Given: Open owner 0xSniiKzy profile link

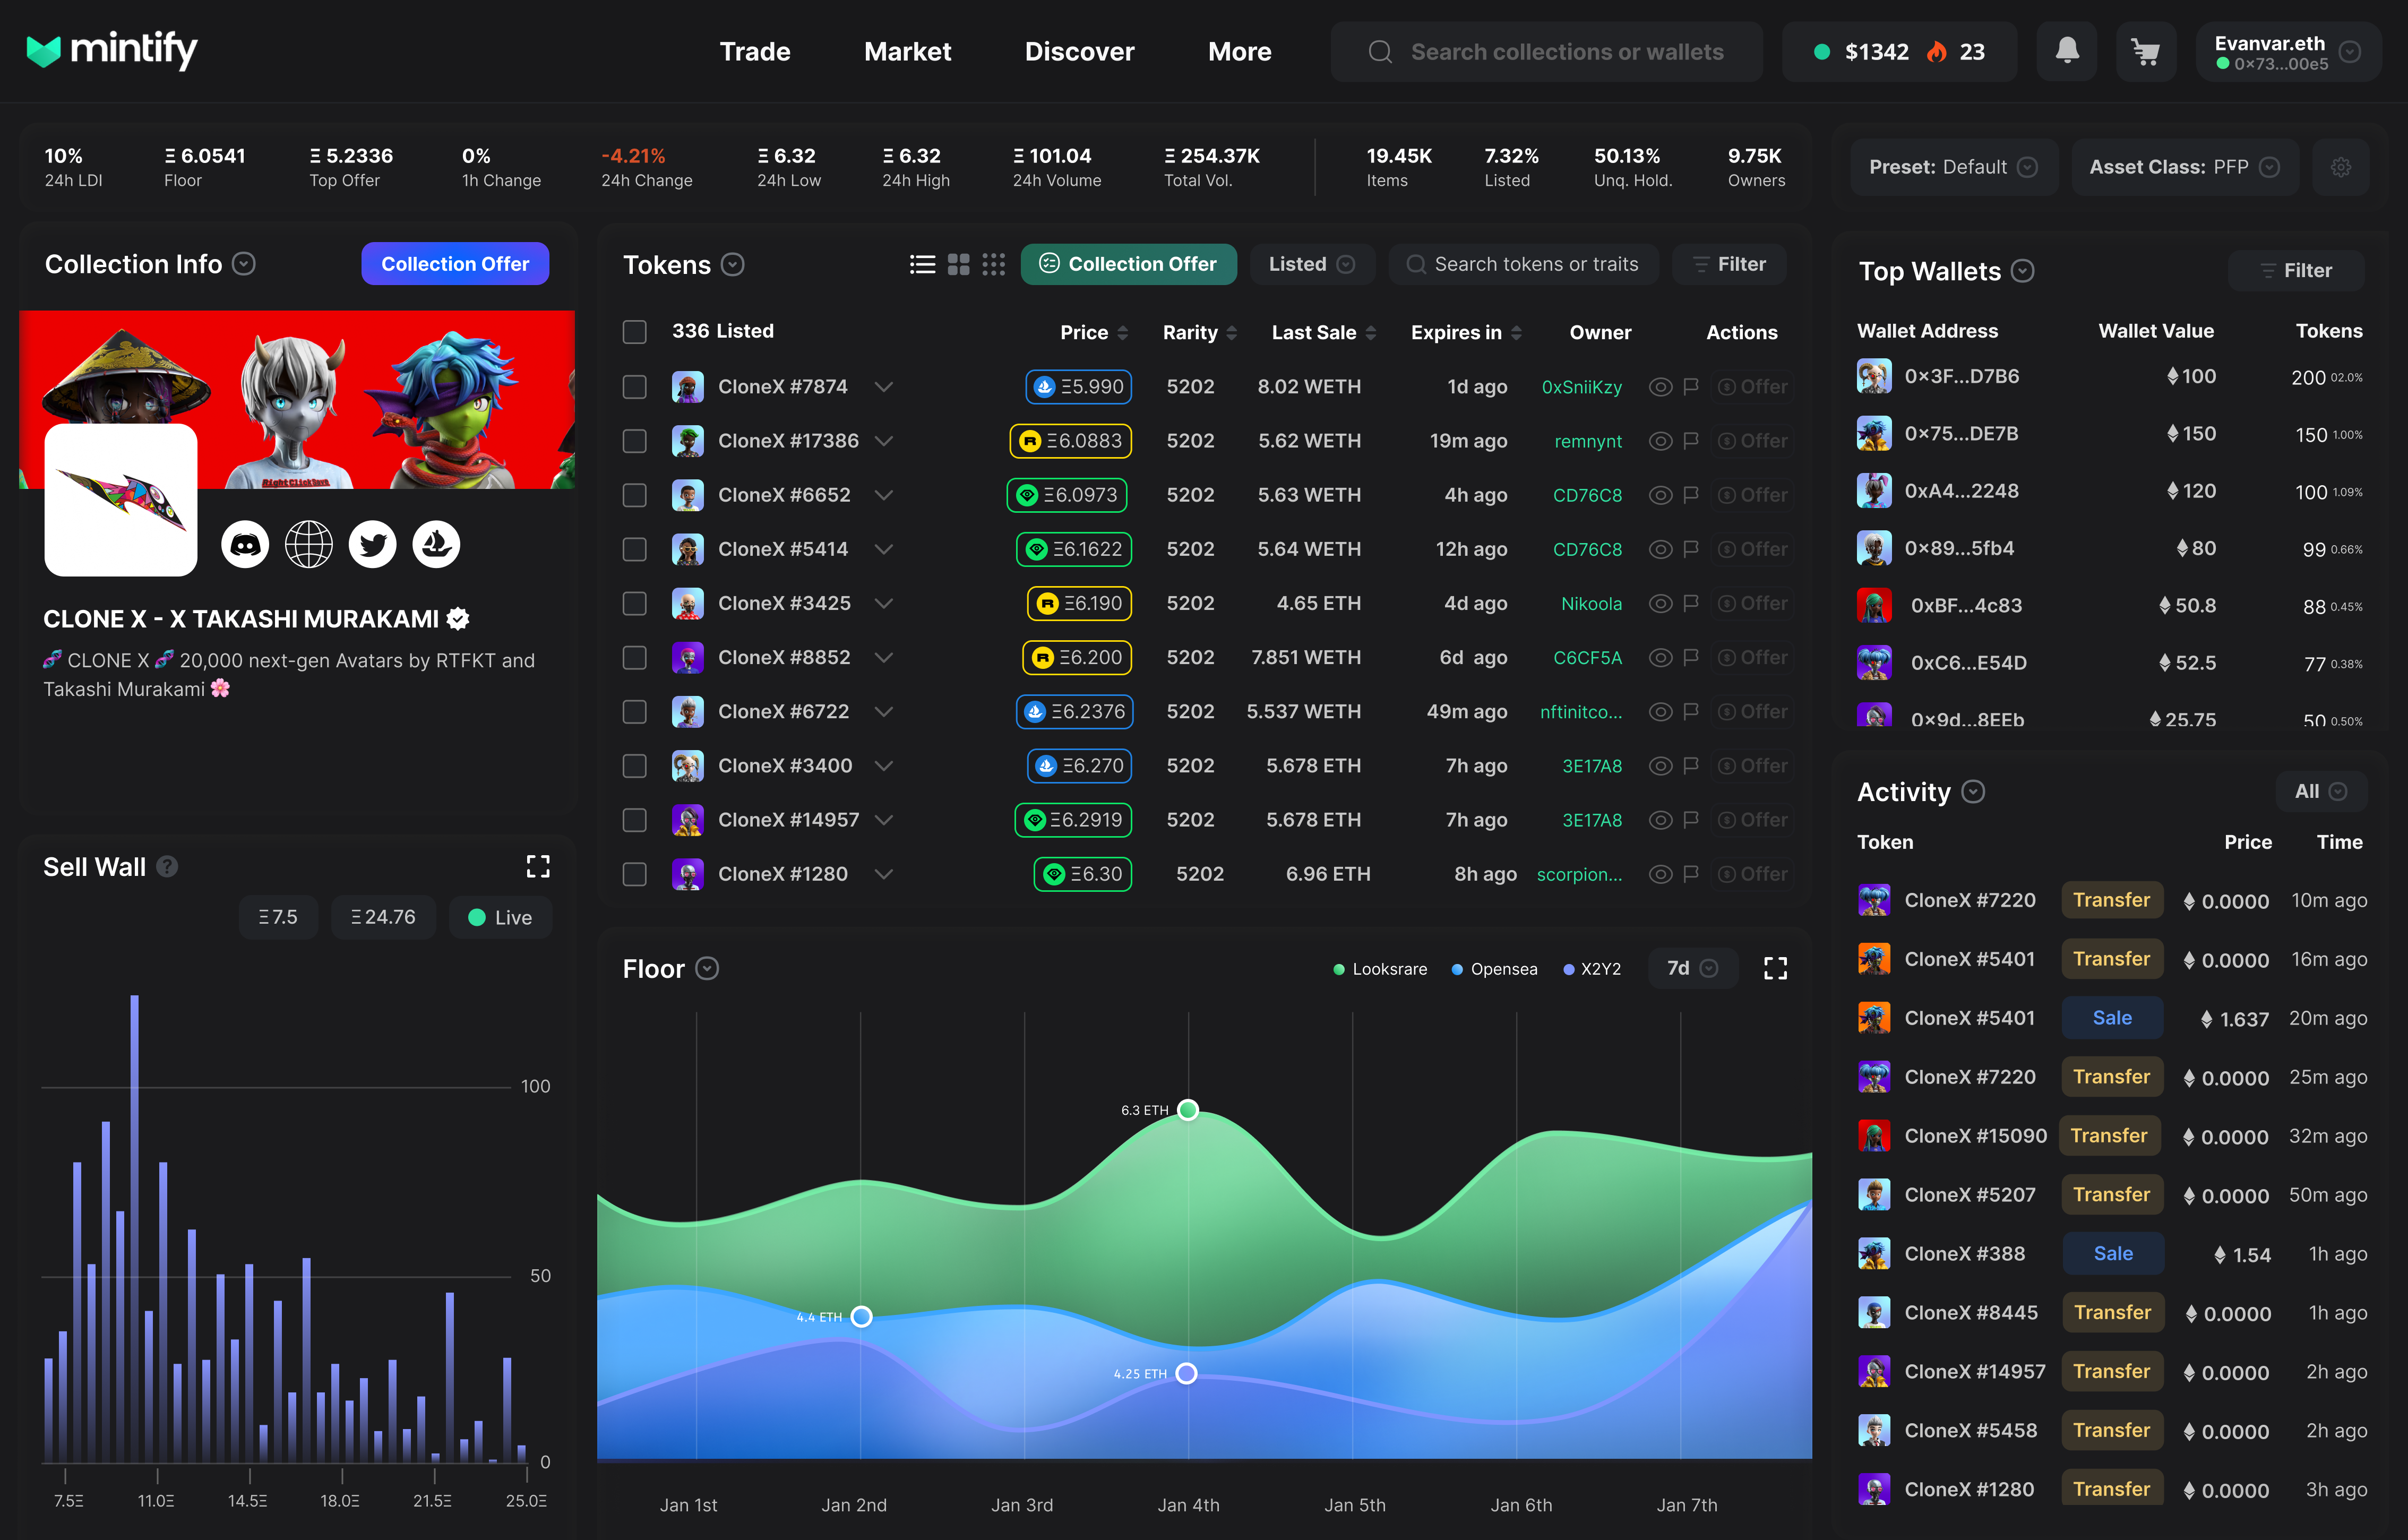Looking at the screenshot, I should pyautogui.click(x=1581, y=387).
